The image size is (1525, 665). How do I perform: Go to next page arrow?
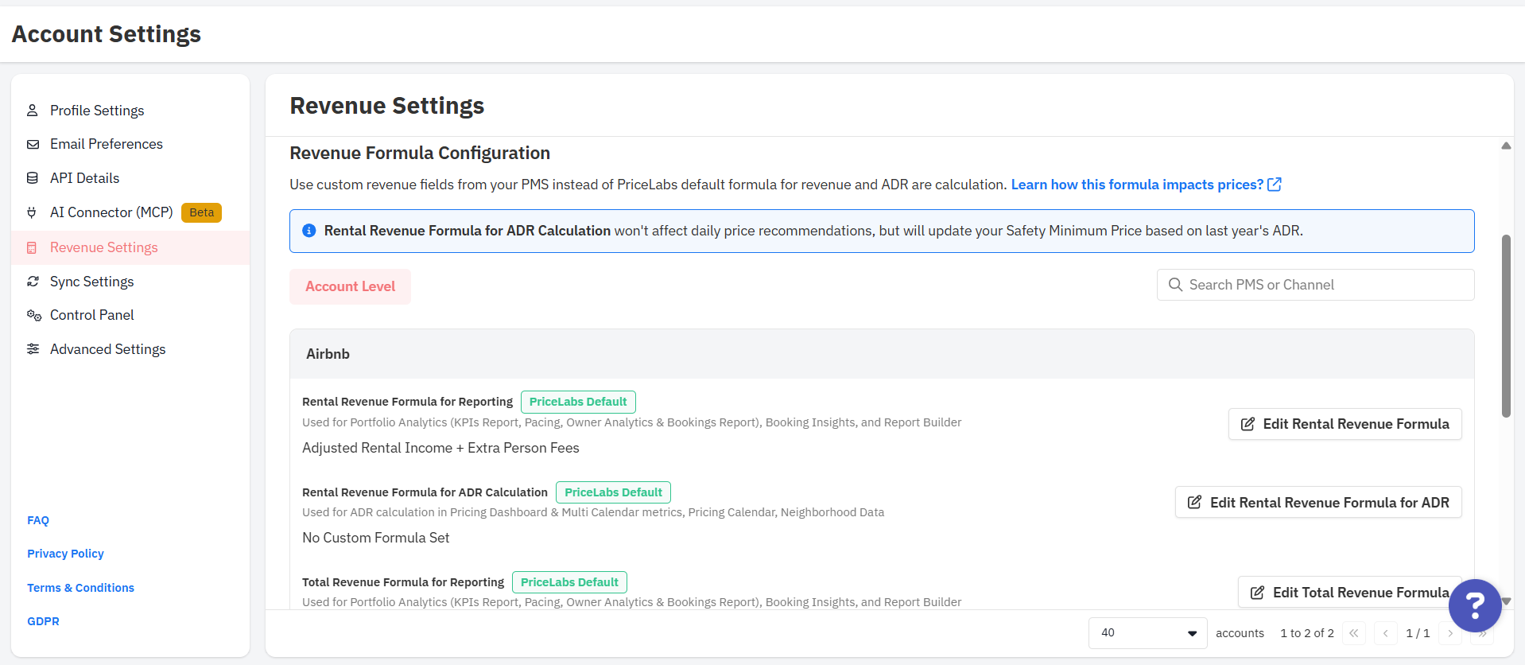(1450, 633)
